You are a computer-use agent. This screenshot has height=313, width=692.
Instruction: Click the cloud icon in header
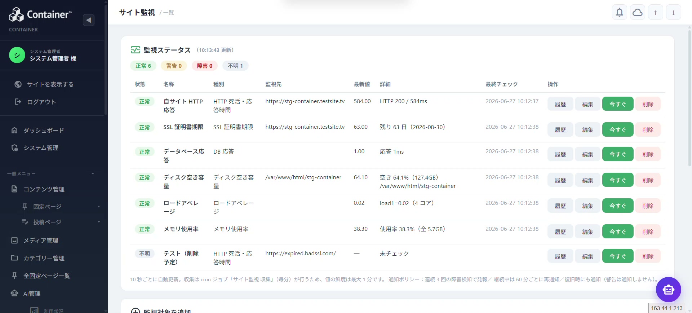(638, 13)
